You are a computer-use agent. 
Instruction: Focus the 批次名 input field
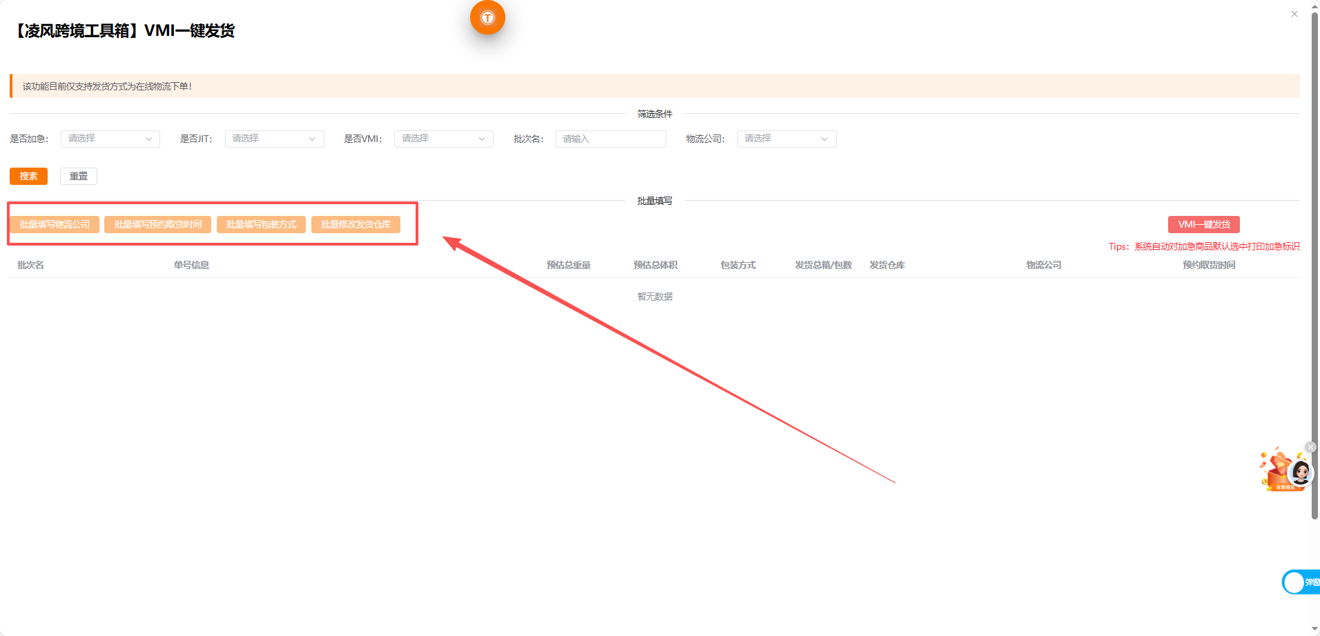pyautogui.click(x=611, y=139)
